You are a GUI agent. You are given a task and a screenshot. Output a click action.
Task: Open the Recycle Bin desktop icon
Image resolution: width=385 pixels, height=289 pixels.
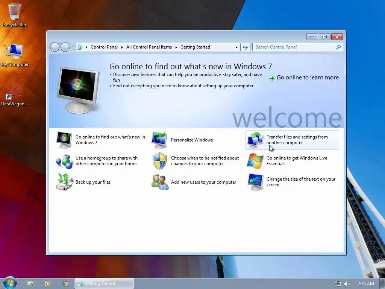(x=14, y=15)
